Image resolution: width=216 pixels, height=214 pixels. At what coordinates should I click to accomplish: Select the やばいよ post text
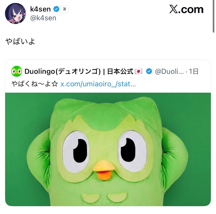tap(20, 41)
